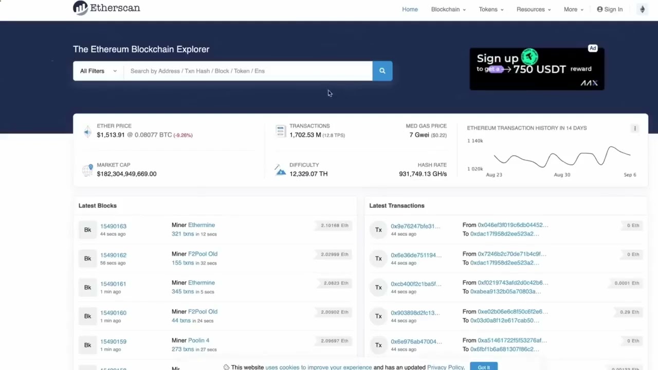Click miner Ethermine for block 15490163
Viewport: 658px width, 370px height.
point(201,225)
